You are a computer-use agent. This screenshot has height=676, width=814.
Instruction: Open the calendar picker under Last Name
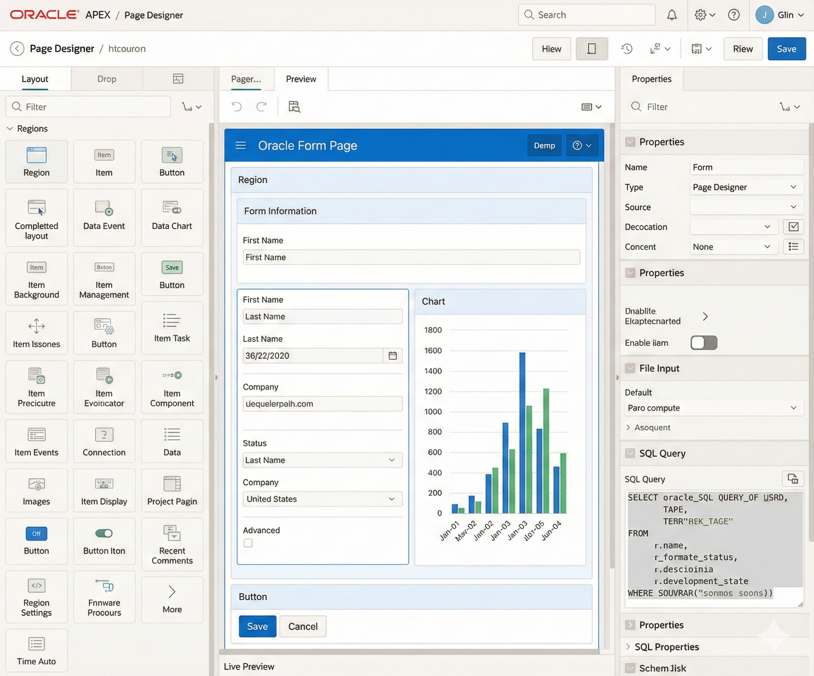pyautogui.click(x=393, y=355)
